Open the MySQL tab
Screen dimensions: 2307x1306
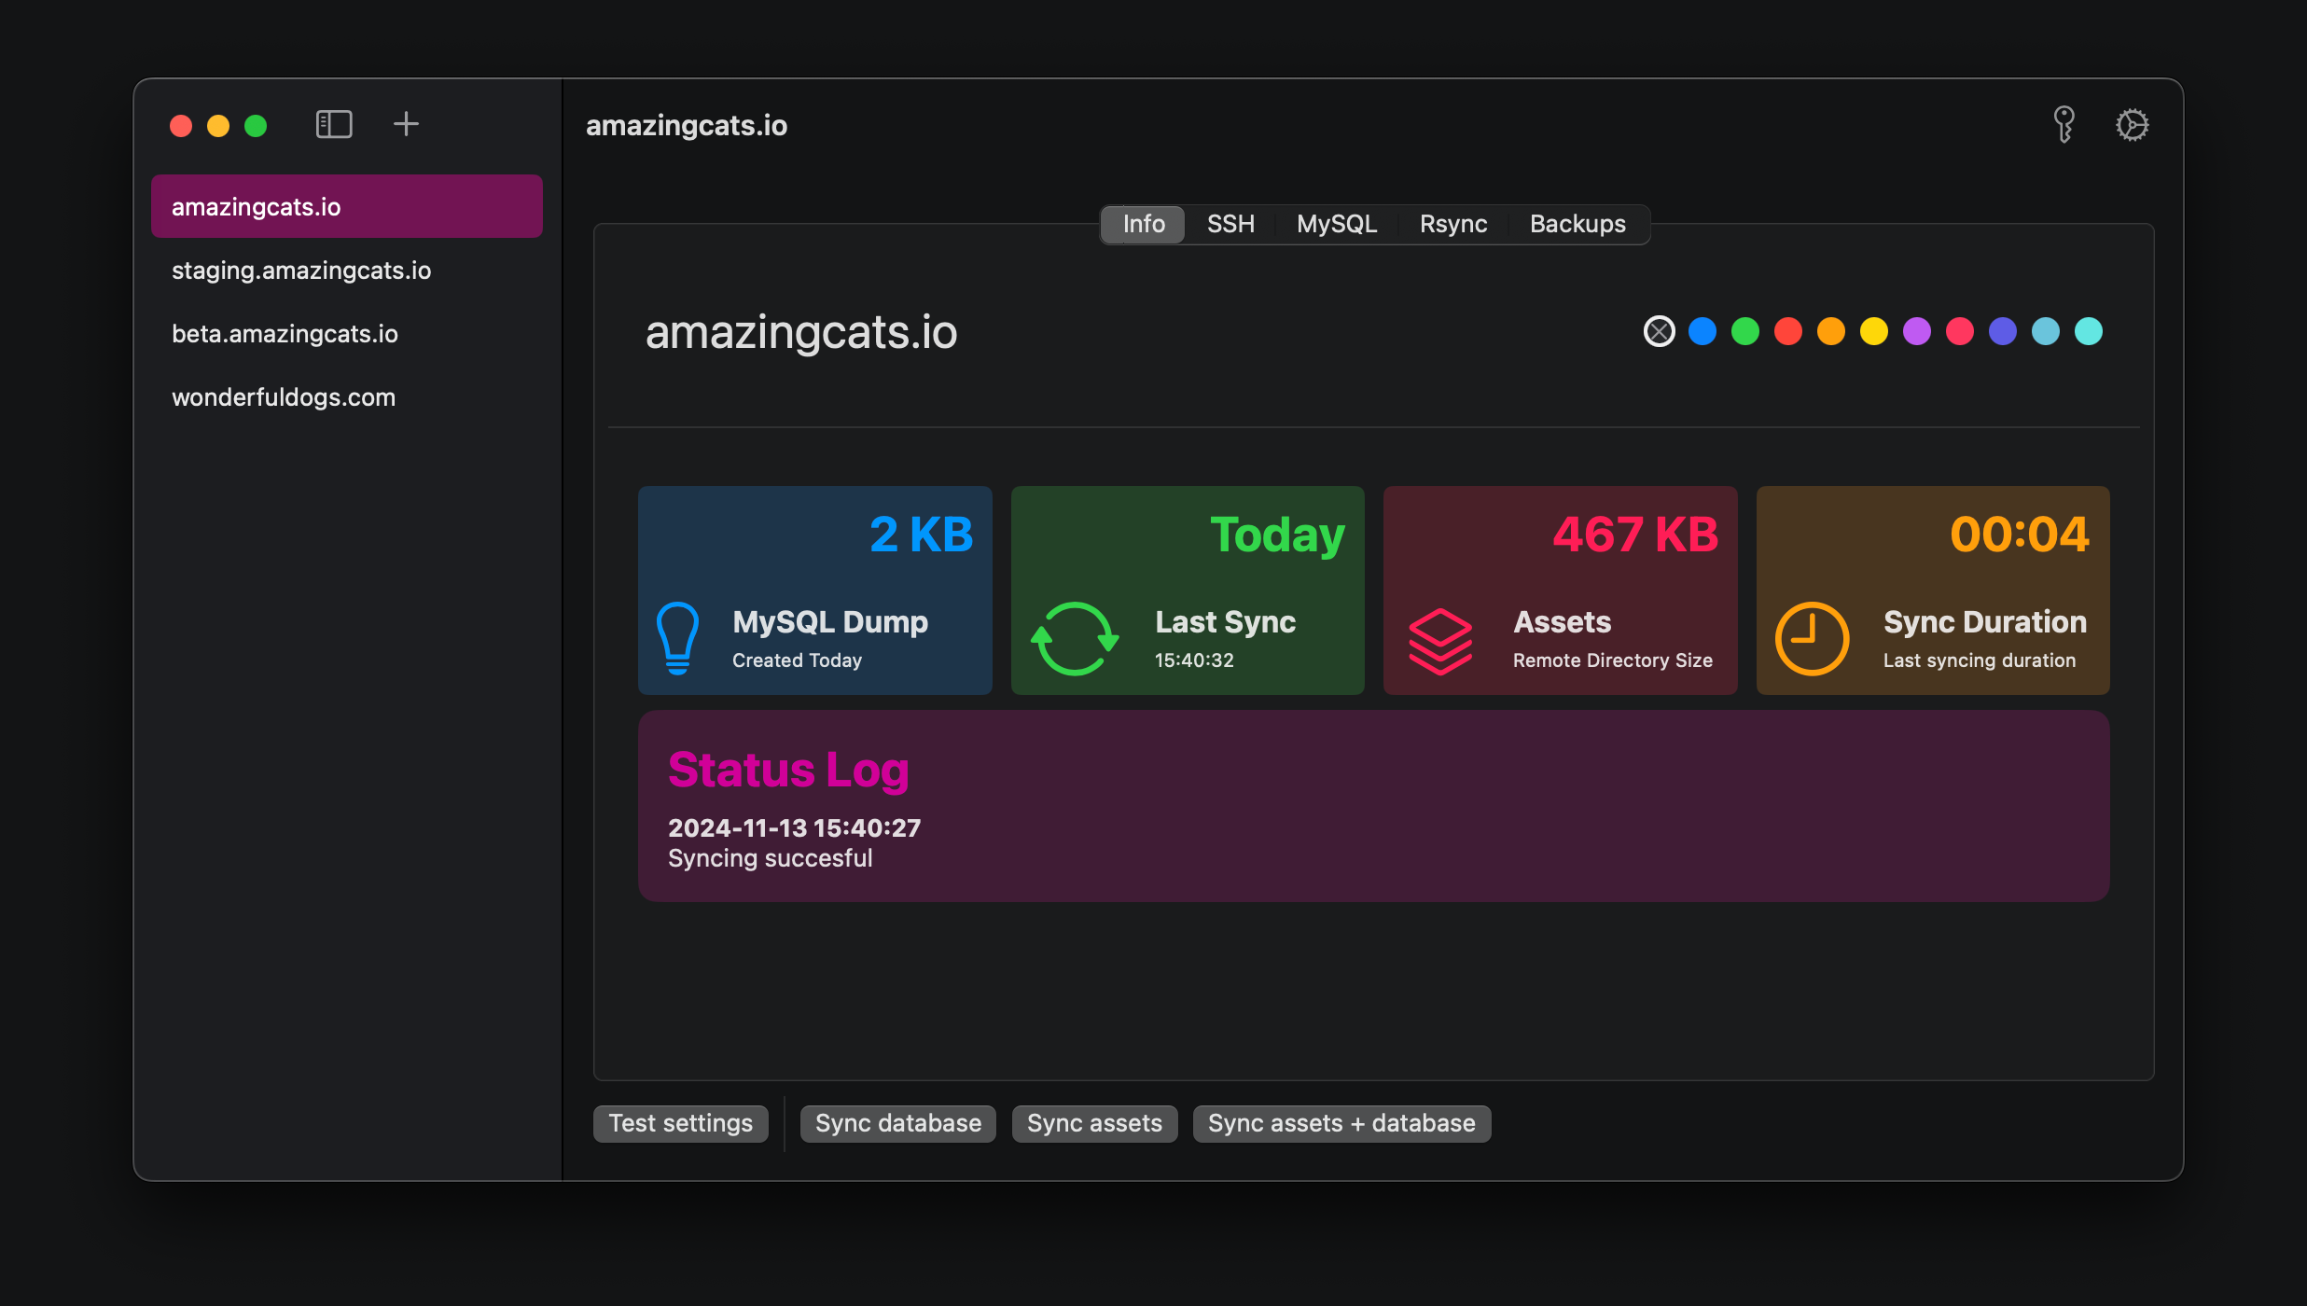[x=1336, y=224]
